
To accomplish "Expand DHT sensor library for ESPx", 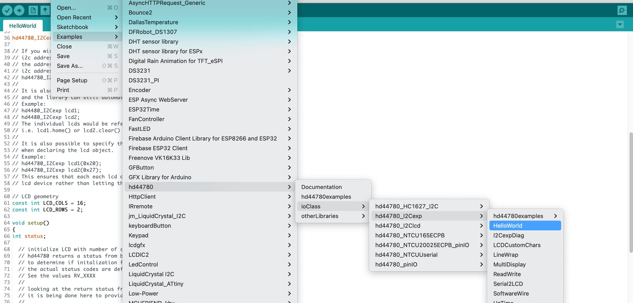I will [210, 51].
